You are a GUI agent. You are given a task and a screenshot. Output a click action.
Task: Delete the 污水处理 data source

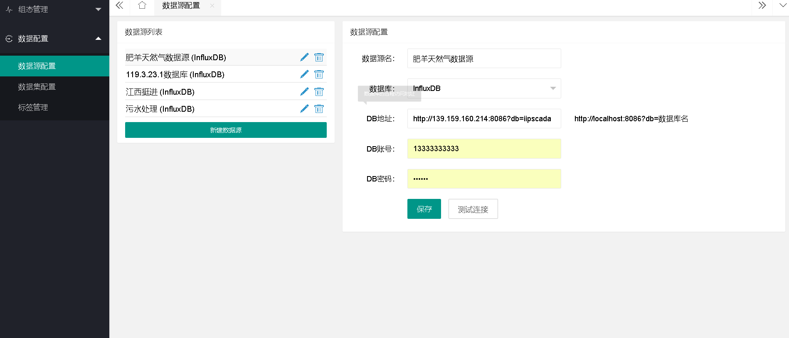pos(319,109)
